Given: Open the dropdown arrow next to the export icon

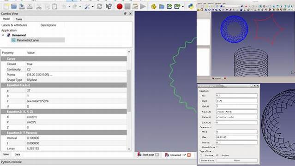Looking at the screenshot, I should (183, 6).
